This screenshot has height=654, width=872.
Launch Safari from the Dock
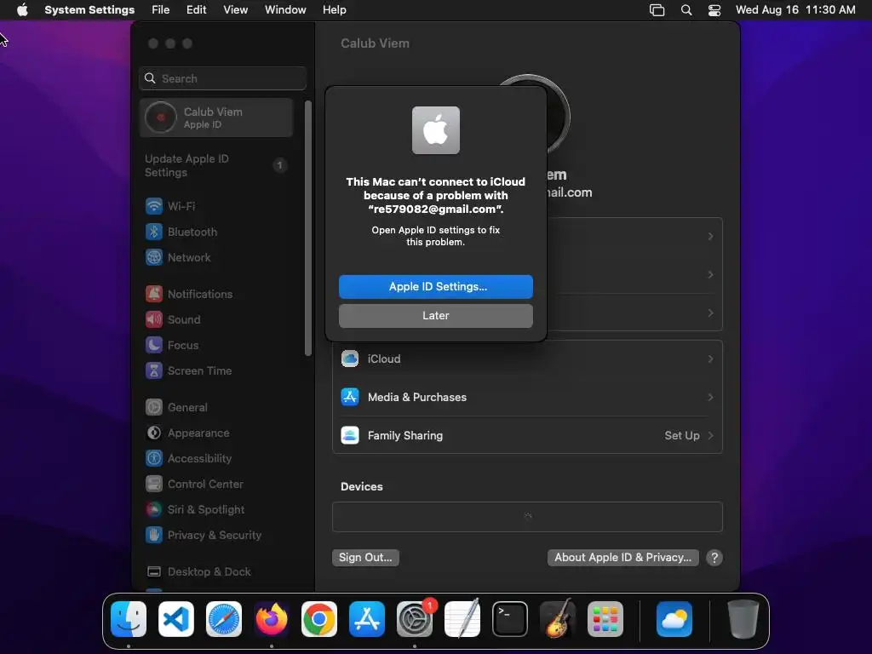pos(224,619)
